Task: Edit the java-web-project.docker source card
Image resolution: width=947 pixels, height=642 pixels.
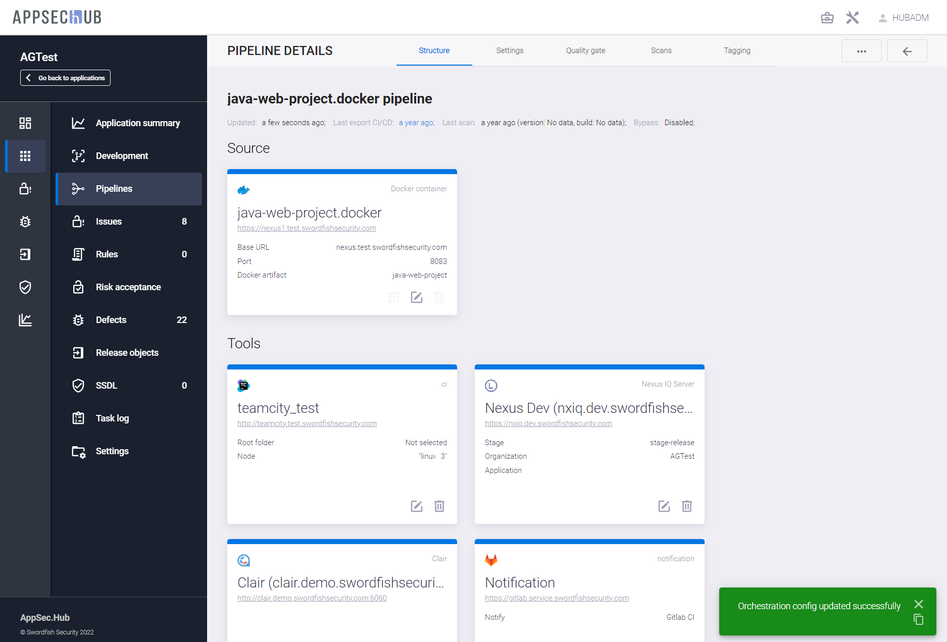Action: point(416,297)
